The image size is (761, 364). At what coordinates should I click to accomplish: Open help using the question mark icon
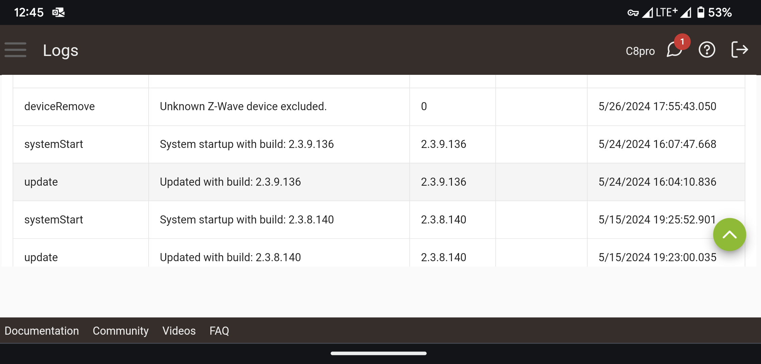point(707,50)
